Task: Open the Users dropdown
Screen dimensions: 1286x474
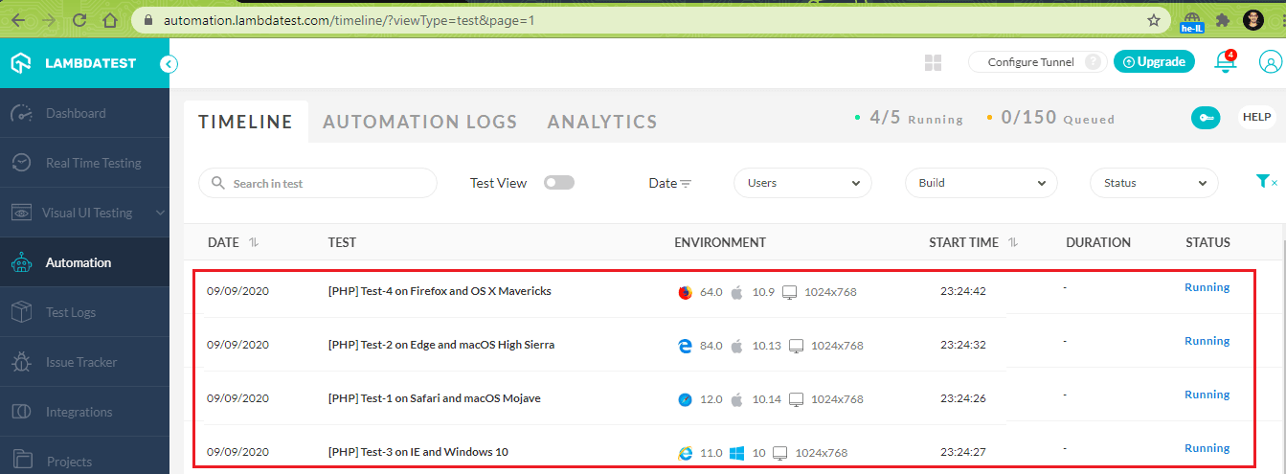Action: click(x=802, y=183)
